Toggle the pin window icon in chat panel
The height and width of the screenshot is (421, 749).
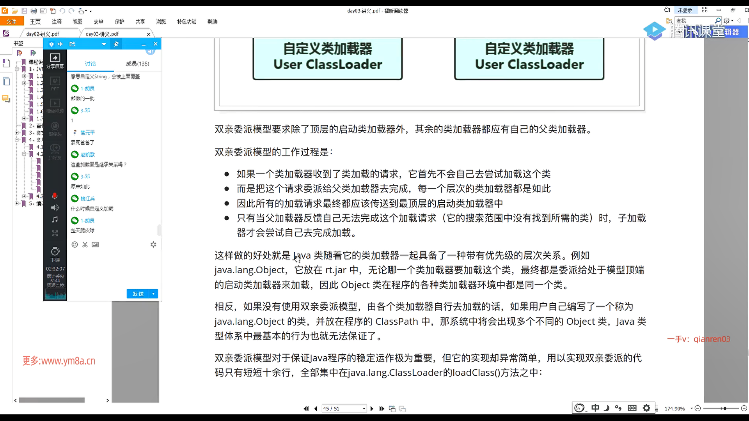tap(116, 44)
